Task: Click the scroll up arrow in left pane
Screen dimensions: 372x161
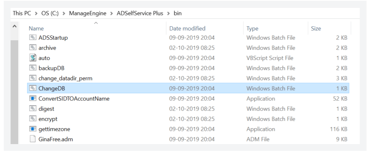Action: click(x=14, y=27)
